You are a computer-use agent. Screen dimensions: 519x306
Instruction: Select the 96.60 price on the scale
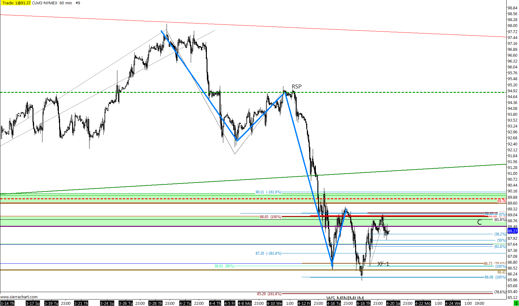pos(512,55)
